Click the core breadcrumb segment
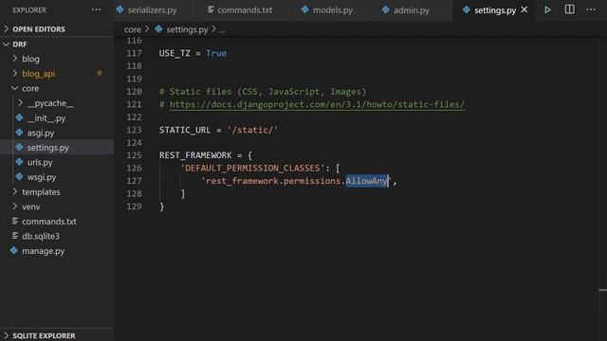This screenshot has height=341, width=607. (x=133, y=29)
